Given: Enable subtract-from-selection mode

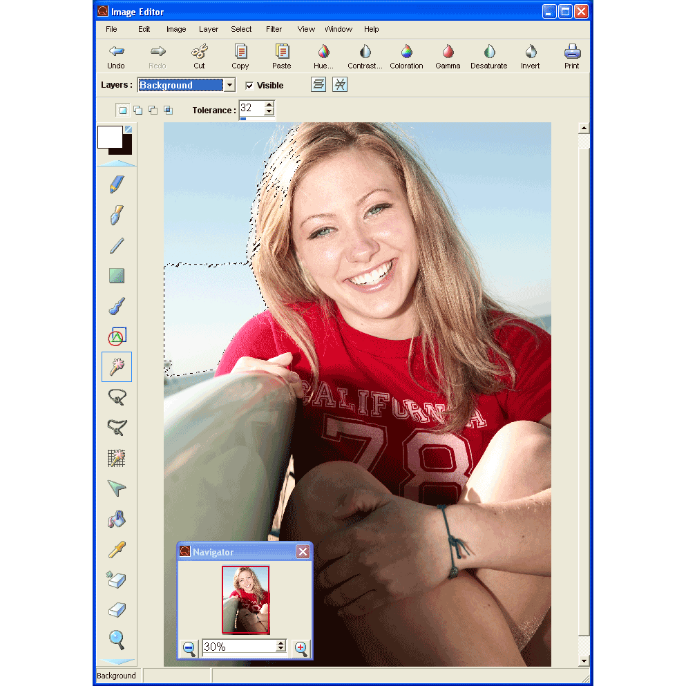Looking at the screenshot, I should pos(153,109).
